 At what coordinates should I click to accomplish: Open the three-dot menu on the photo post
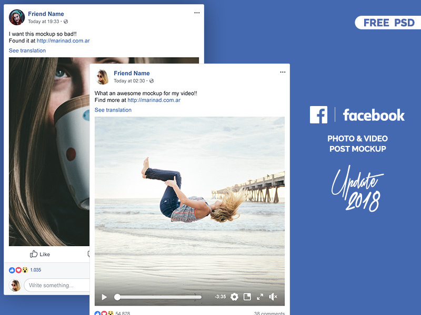[x=197, y=13]
